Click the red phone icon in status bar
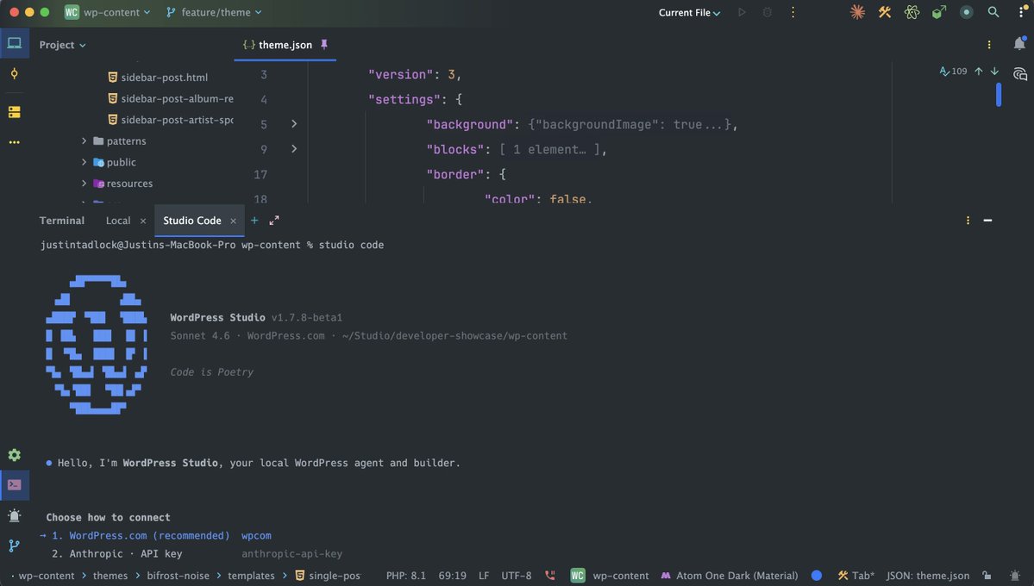 pyautogui.click(x=550, y=576)
